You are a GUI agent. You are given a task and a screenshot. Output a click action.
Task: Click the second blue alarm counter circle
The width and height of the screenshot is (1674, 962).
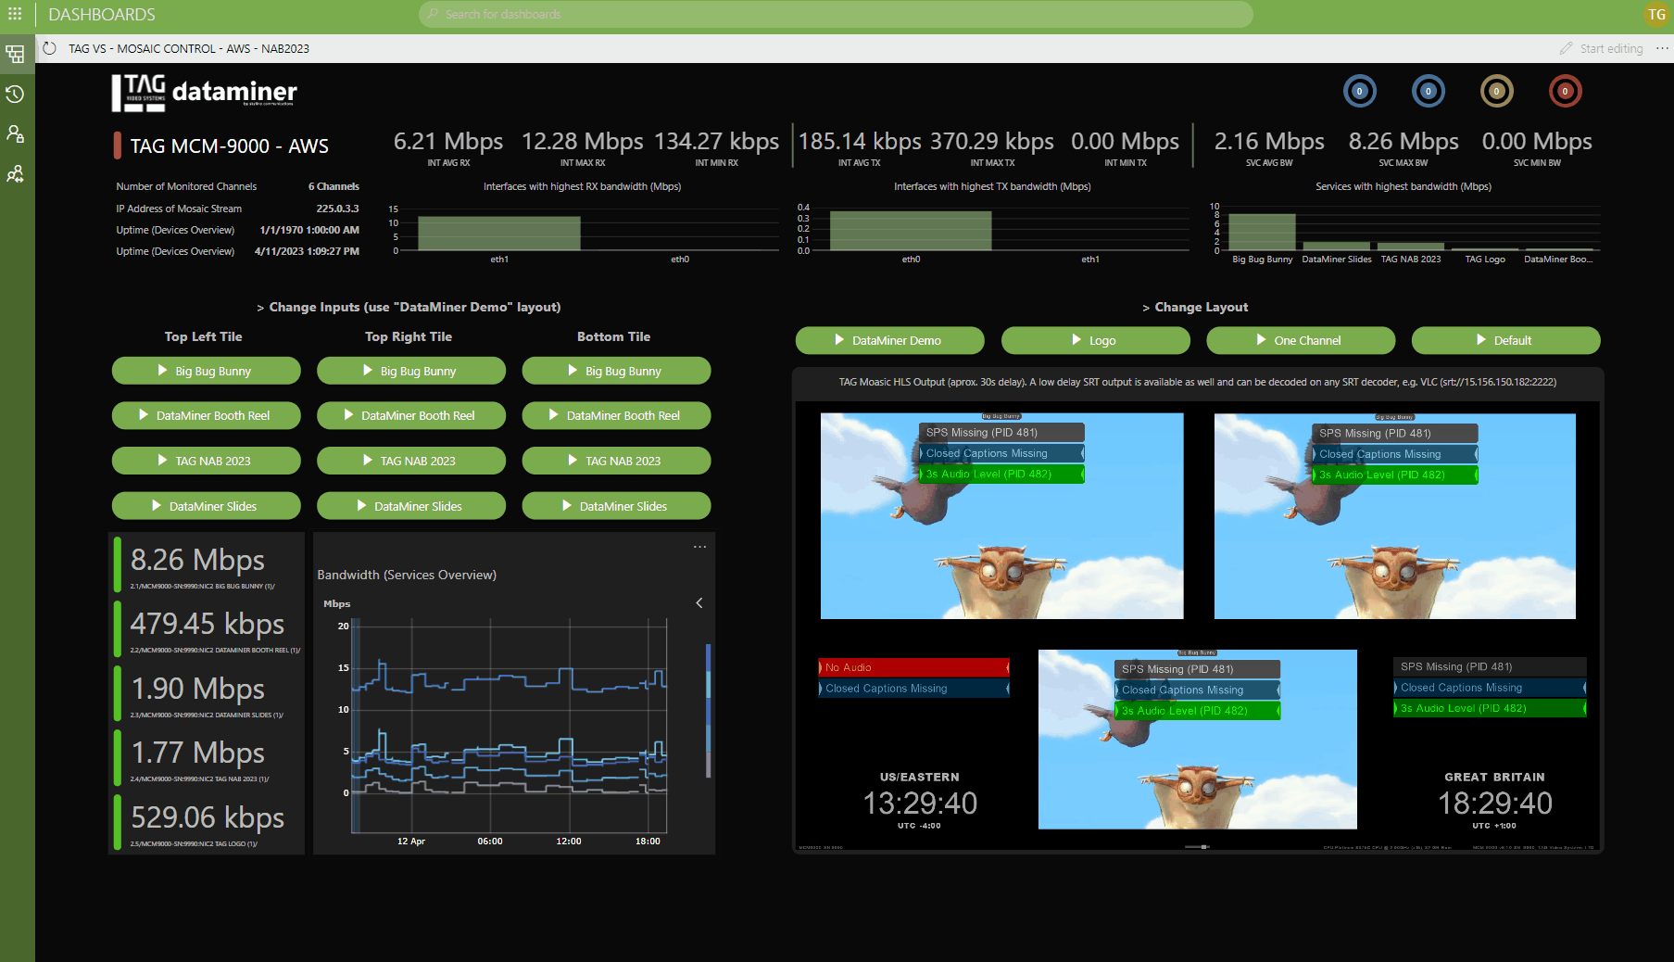(x=1428, y=91)
